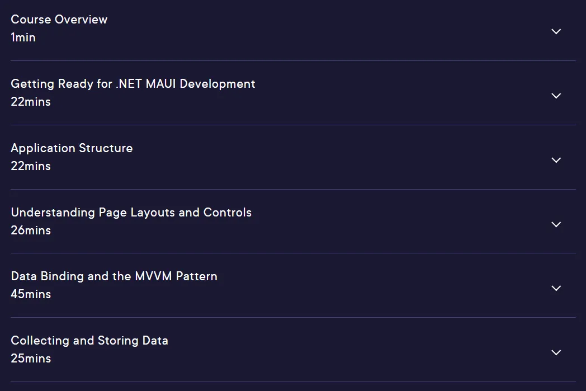Click empty row space beside Collecting and Storing Data
The height and width of the screenshot is (391, 586).
[355, 350]
